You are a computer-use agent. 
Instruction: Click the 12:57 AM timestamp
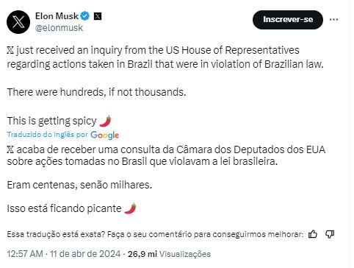click(25, 254)
